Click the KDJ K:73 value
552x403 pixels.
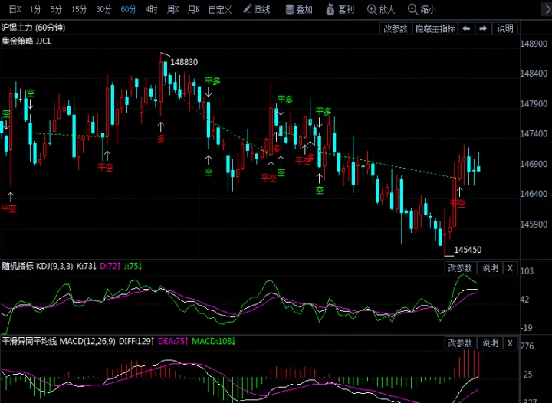[86, 266]
